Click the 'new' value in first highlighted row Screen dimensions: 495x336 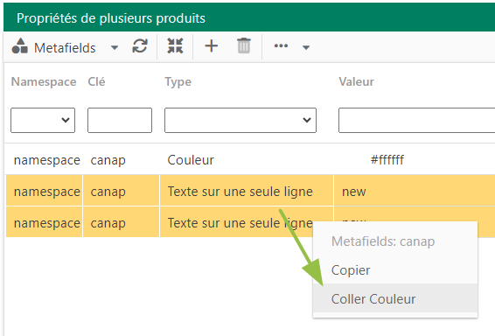point(354,192)
